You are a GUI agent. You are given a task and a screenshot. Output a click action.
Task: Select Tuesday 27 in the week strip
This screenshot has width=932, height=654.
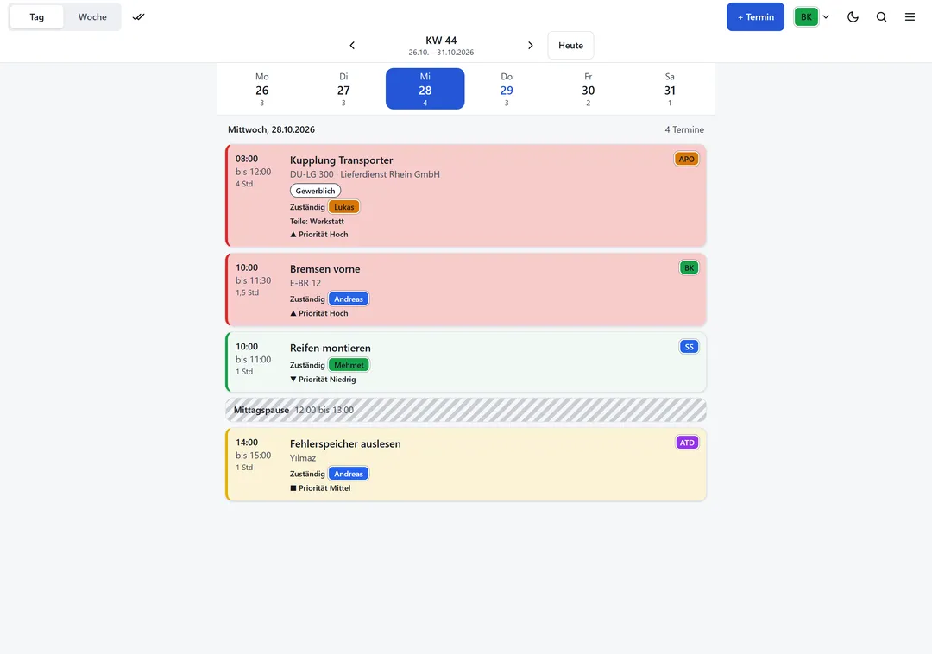pyautogui.click(x=343, y=89)
